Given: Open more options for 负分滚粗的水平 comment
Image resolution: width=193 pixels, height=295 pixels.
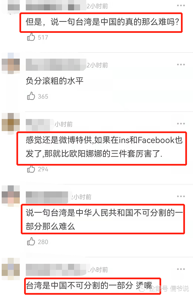Looking at the screenshot, I should pos(181,64).
